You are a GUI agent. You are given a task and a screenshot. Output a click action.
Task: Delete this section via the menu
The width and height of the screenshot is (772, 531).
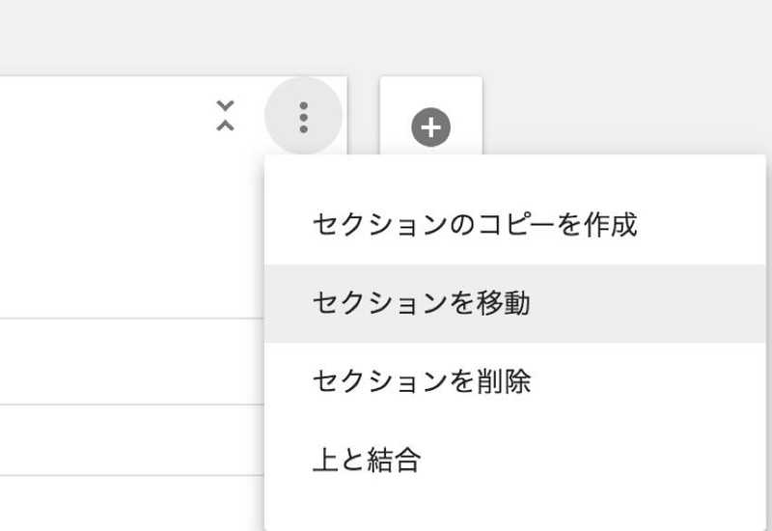[x=515, y=381]
